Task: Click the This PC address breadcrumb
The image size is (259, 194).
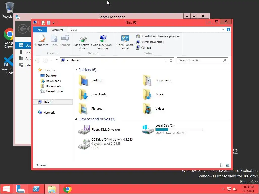Action: click(75, 60)
